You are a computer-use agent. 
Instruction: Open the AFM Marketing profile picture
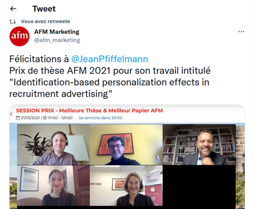20,36
